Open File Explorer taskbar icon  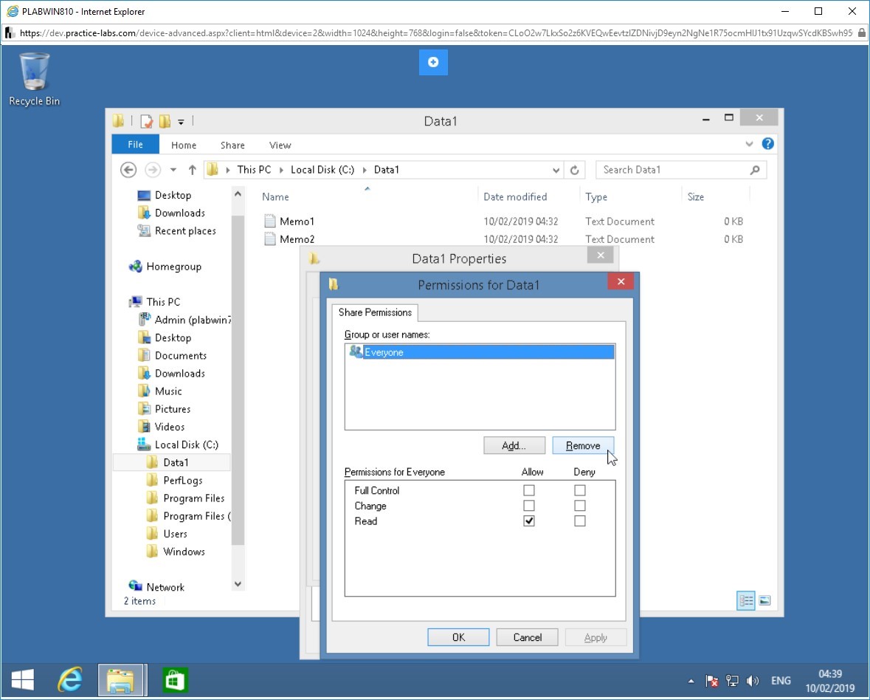(x=121, y=680)
